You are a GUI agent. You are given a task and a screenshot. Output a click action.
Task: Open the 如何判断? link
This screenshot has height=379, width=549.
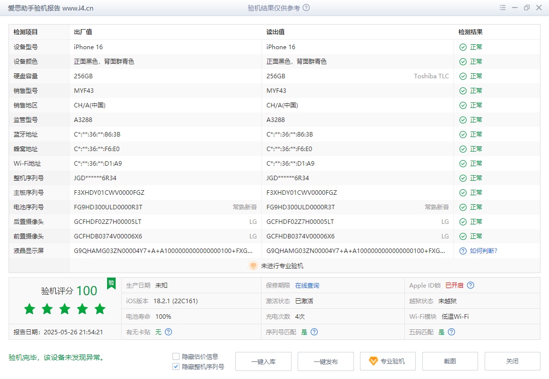pyautogui.click(x=484, y=251)
